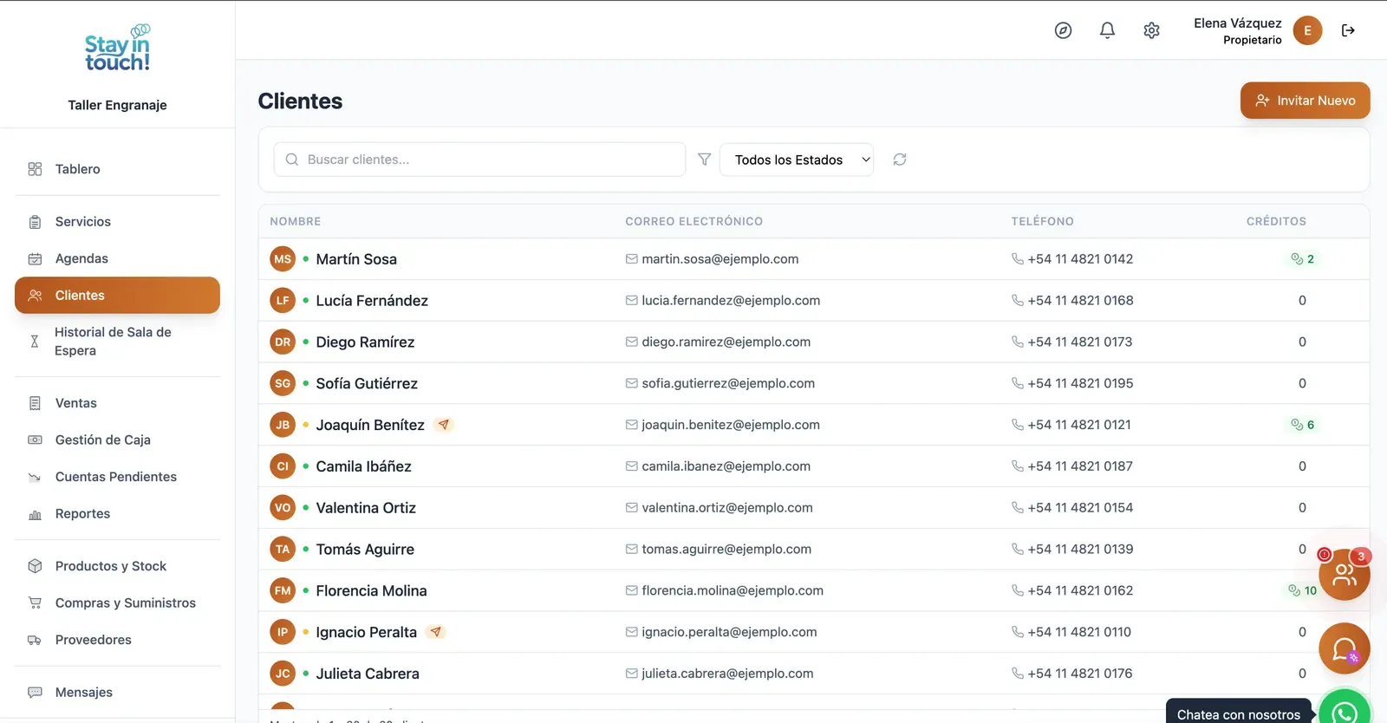The image size is (1387, 723).
Task: Click the MS avatar for Martín Sosa
Action: 283,259
